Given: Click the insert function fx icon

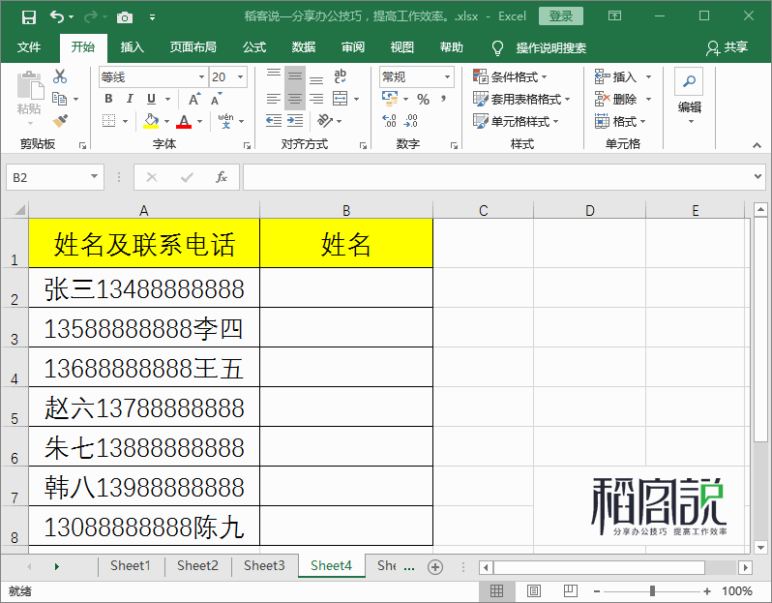Looking at the screenshot, I should (222, 177).
